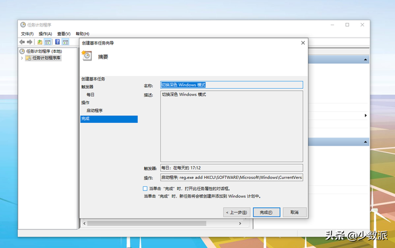
Task: Click the 操作 field showing reg.exe command
Action: point(231,178)
